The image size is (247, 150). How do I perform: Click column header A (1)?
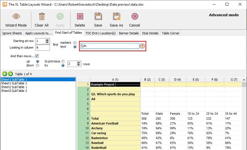tap(115, 80)
